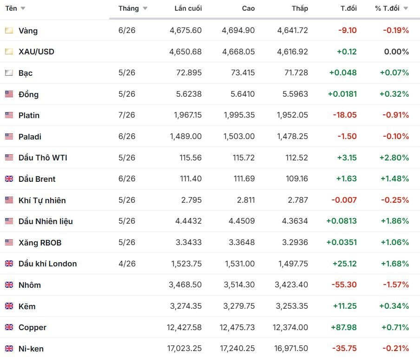This screenshot has height=358, width=420.
Task: Open the Dầu Thô WTI commodity link
Action: tap(43, 158)
